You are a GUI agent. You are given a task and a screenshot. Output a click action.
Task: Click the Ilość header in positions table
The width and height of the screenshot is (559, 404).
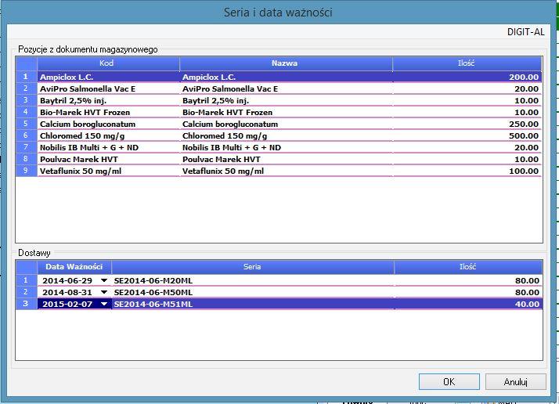point(467,63)
